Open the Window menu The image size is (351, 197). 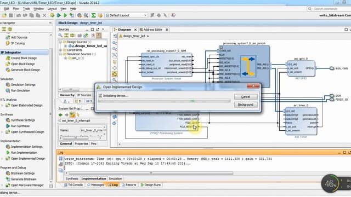[38, 9]
